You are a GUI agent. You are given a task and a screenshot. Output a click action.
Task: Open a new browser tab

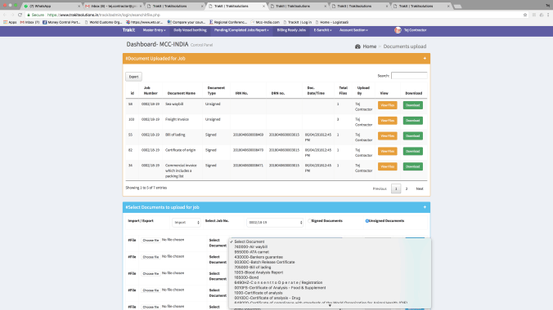click(x=457, y=7)
